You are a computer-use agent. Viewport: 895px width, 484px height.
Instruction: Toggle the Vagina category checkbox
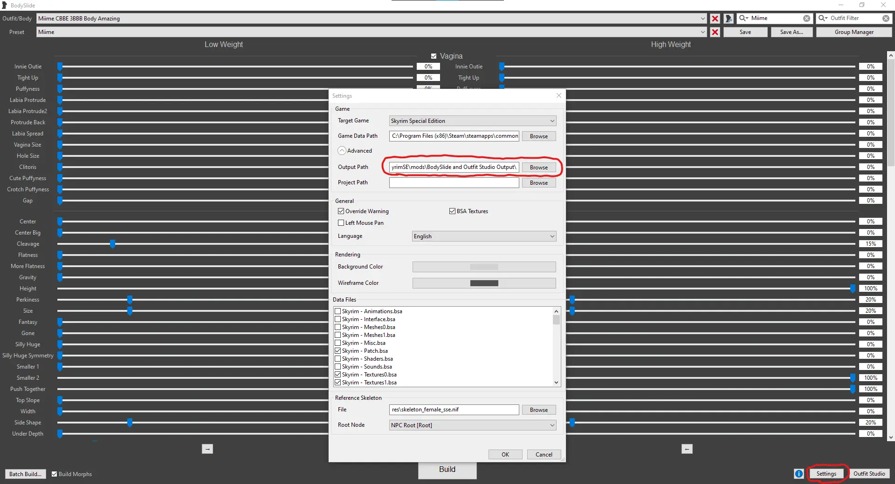(434, 56)
